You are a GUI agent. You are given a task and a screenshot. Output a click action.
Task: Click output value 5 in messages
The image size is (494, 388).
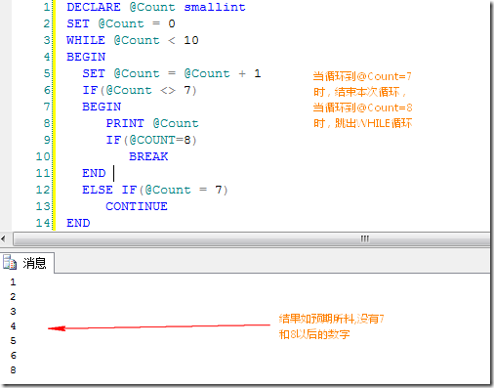(13, 341)
